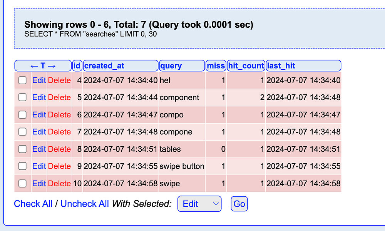Image resolution: width=385 pixels, height=231 pixels.
Task: Edit the component query row
Action: tap(39, 97)
